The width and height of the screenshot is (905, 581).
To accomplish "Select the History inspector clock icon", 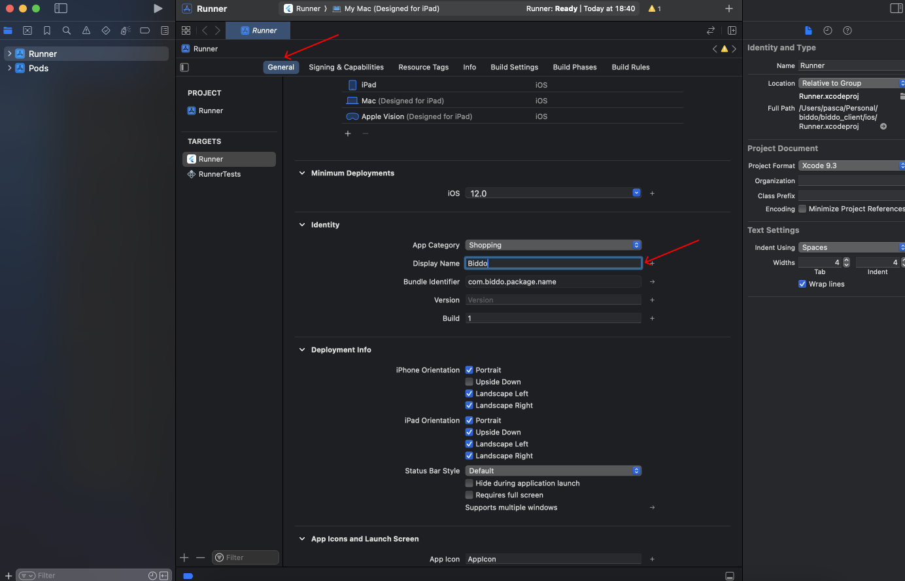I will pos(828,31).
